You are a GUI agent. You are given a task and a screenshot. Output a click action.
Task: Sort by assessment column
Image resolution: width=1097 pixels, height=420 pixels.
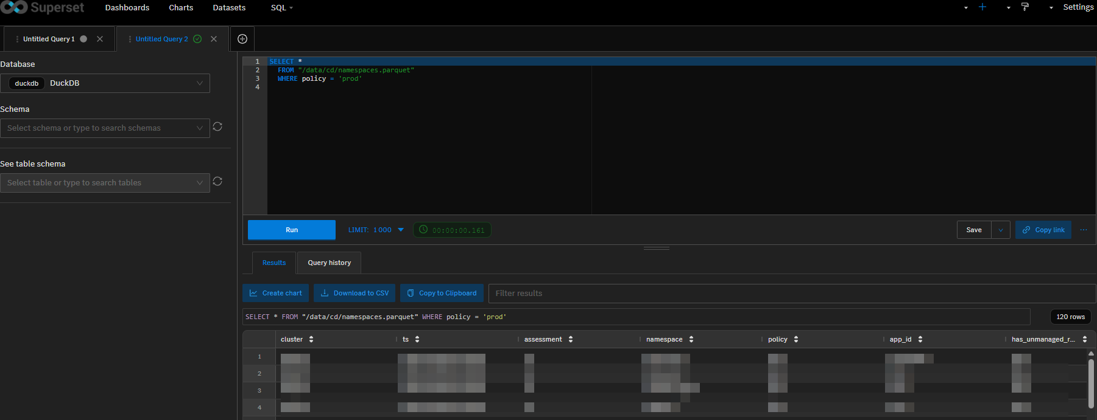click(571, 339)
